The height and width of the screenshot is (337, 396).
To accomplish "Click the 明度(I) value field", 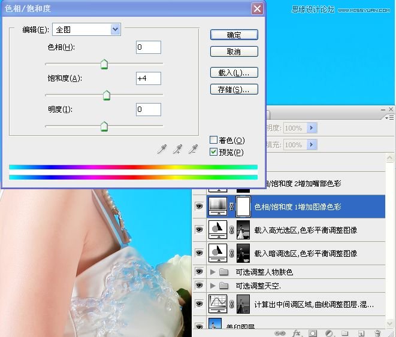I will (x=149, y=110).
